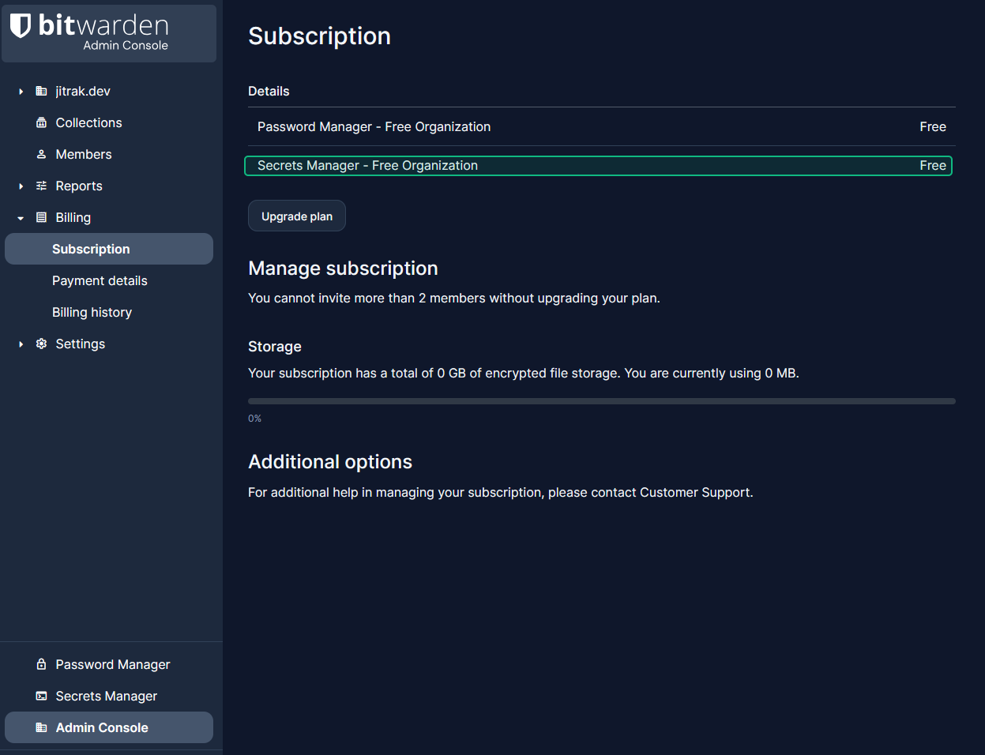Expand the Settings section arrow
The width and height of the screenshot is (985, 755).
(x=21, y=344)
